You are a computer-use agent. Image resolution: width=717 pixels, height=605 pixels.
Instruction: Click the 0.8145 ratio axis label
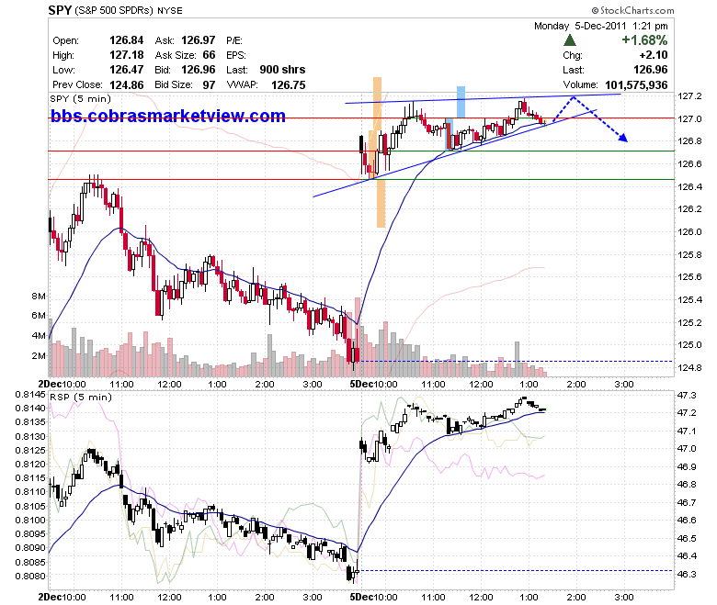pos(30,395)
